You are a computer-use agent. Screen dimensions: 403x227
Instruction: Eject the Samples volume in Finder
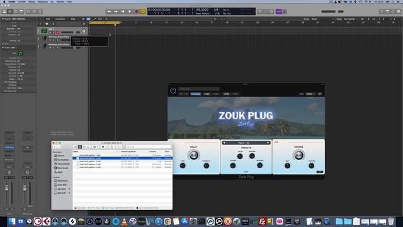69,189
